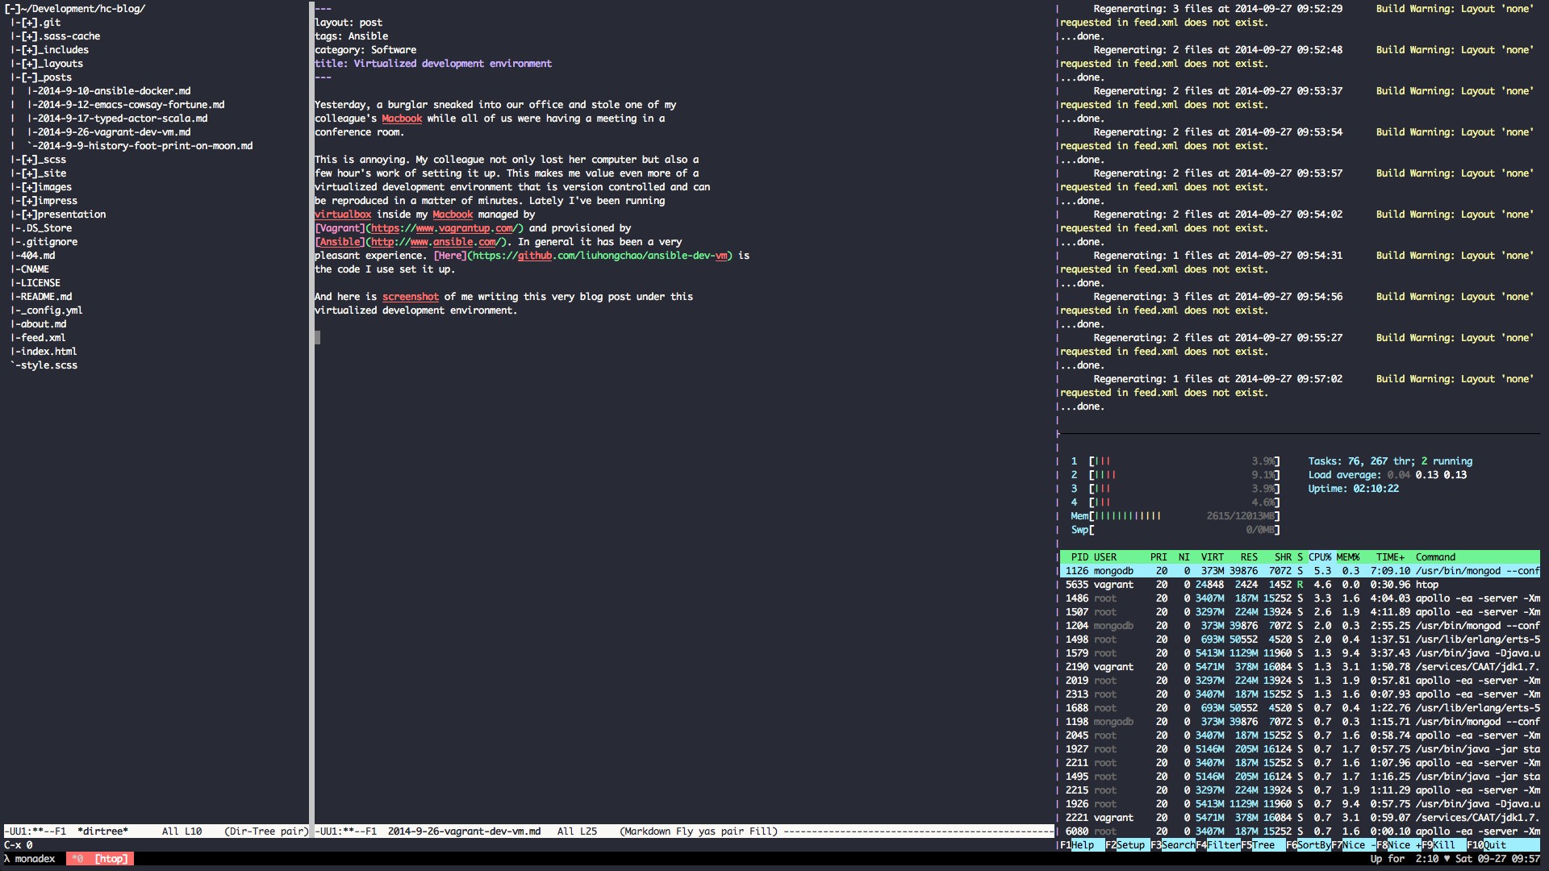This screenshot has height=871, width=1549.
Task: Click the screenshot link in post
Action: click(x=411, y=297)
